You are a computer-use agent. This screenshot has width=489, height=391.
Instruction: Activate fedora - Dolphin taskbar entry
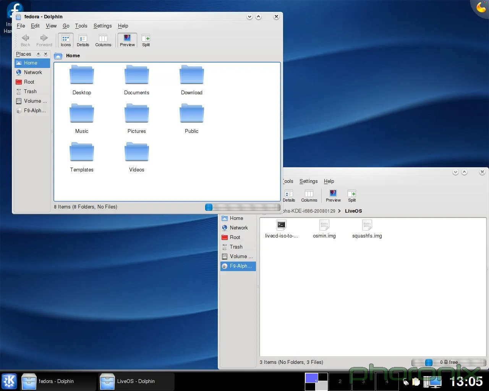pyautogui.click(x=58, y=381)
